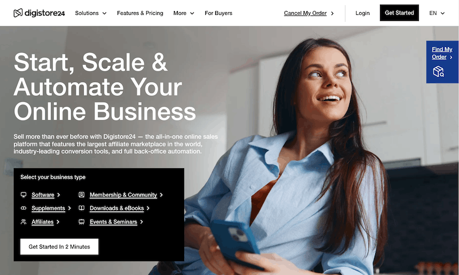The image size is (459, 275).
Task: Select the Supplements business type link
Action: pyautogui.click(x=48, y=208)
